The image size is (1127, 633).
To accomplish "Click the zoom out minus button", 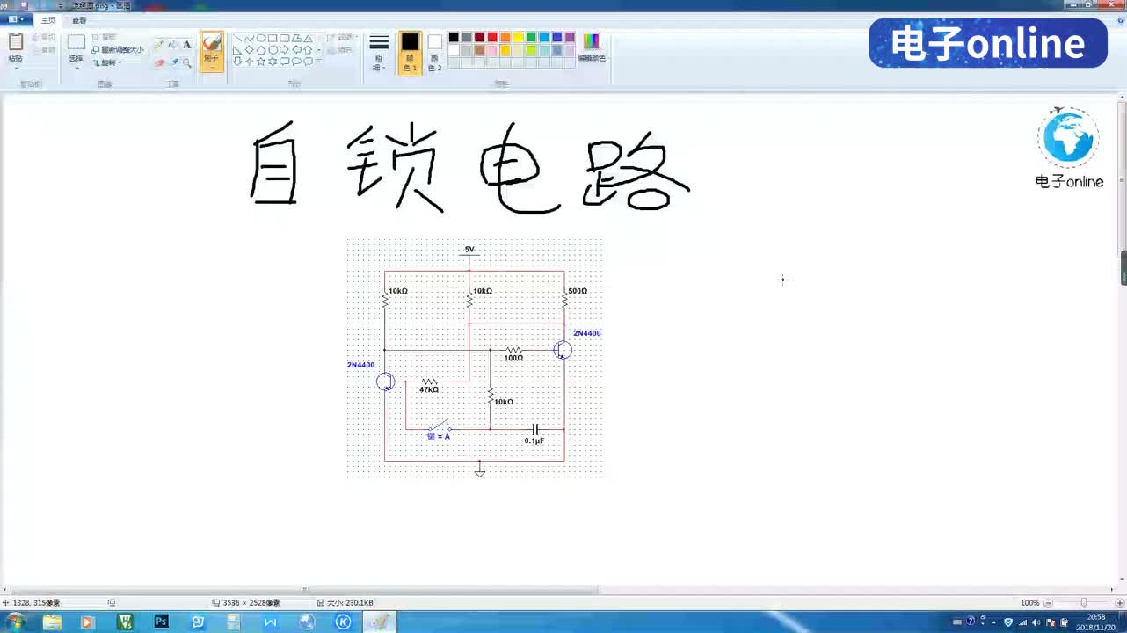I will point(1049,602).
